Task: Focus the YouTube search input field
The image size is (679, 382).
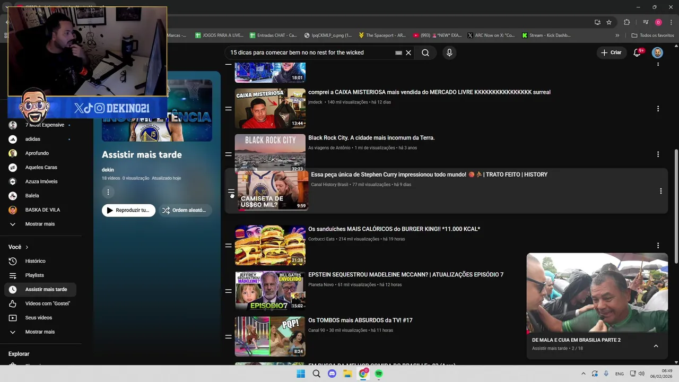Action: 310,53
